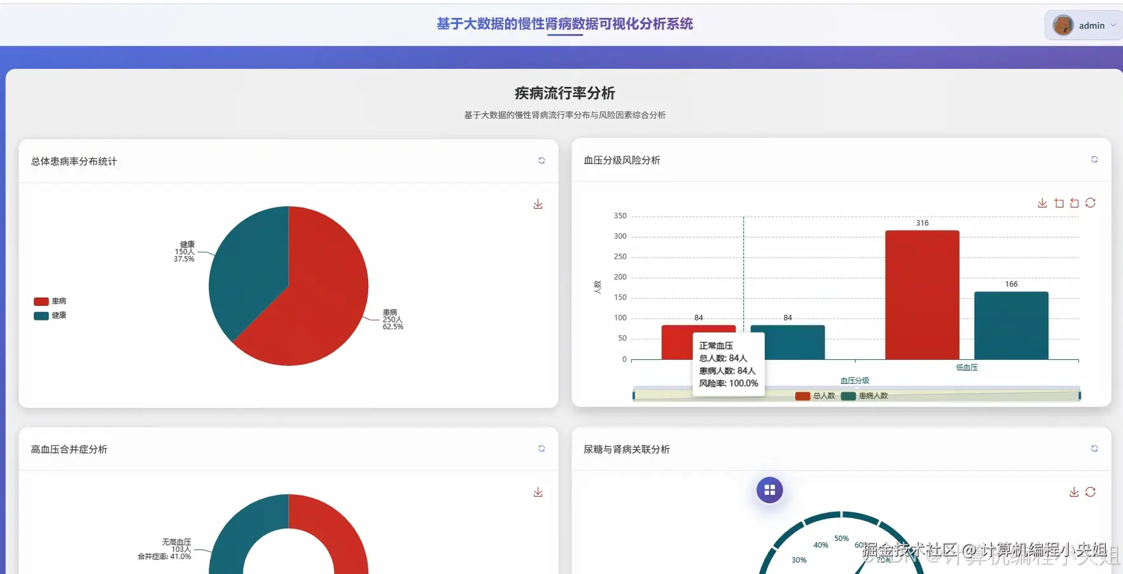Click the purple grid icon above the gauge chart
This screenshot has width=1123, height=574.
[x=770, y=490]
